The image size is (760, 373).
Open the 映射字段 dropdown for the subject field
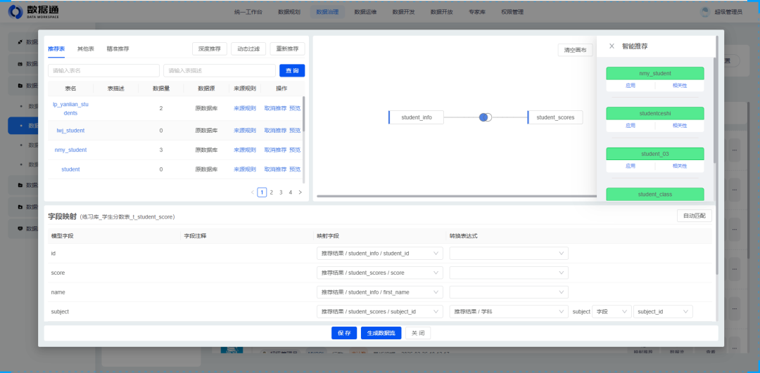pos(379,312)
